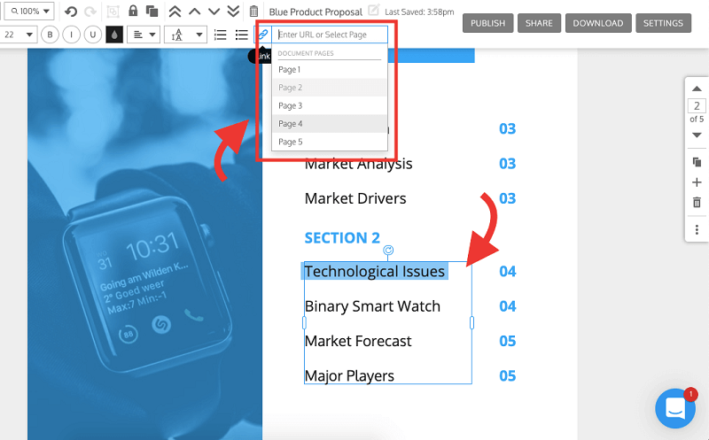Click page number 05 beside Market Forecast
709x440 pixels.
point(507,341)
